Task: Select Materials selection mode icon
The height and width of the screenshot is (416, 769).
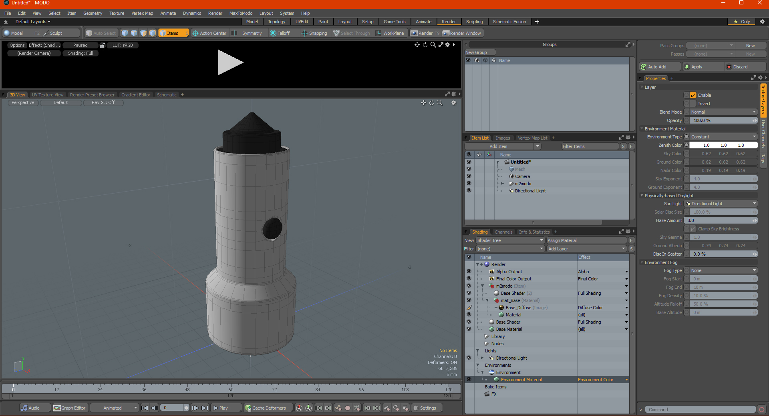Action: [153, 33]
